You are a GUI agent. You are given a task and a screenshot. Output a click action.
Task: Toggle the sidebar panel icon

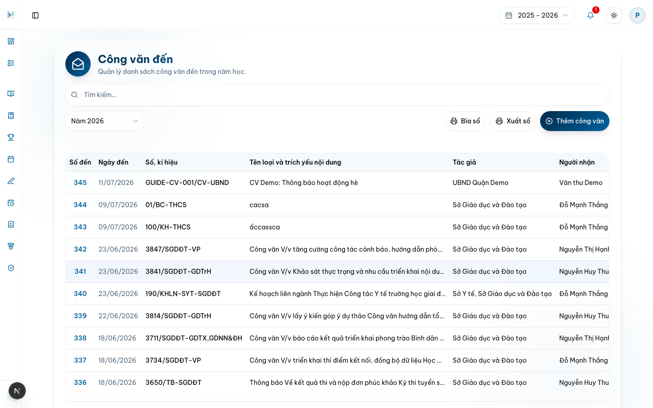coord(35,15)
